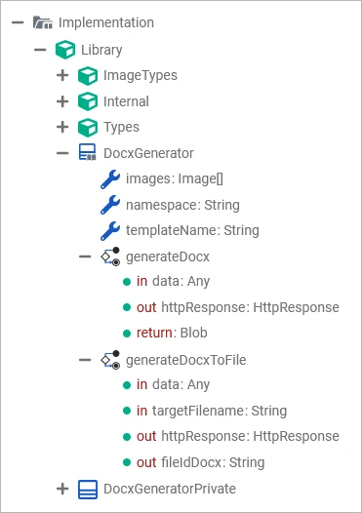Click the generateDocxToFile activity diagram icon
Image resolution: width=362 pixels, height=513 pixels.
(110, 360)
